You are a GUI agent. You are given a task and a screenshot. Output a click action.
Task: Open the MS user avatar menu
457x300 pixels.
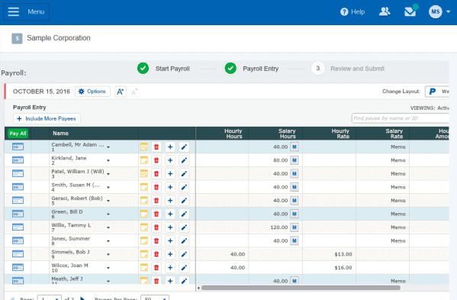tap(439, 11)
